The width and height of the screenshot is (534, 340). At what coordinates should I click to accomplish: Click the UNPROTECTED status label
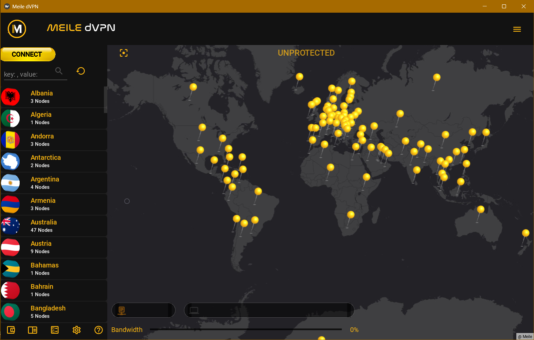[306, 53]
